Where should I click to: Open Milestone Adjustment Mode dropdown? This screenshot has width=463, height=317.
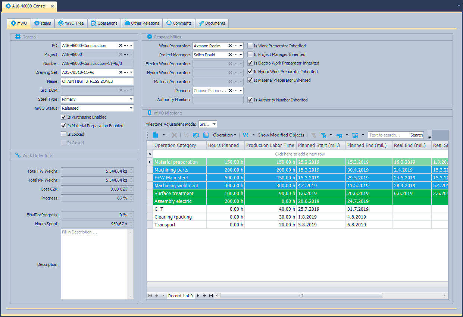pyautogui.click(x=213, y=124)
